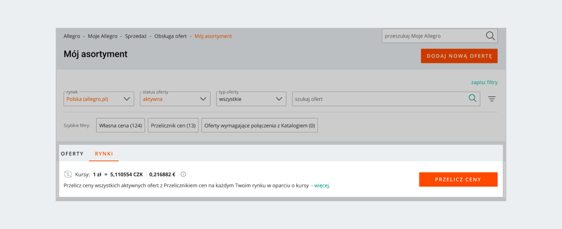Expand the typ oferty dropdown showing wszystkie
Image resolution: width=562 pixels, height=229 pixels.
251,99
